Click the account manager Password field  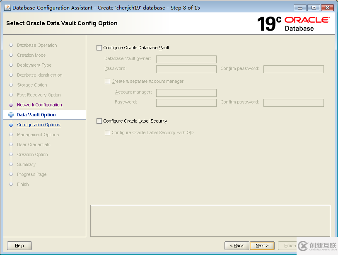[186, 103]
